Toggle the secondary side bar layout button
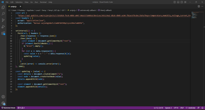This screenshot has width=205, height=110. (182, 2)
